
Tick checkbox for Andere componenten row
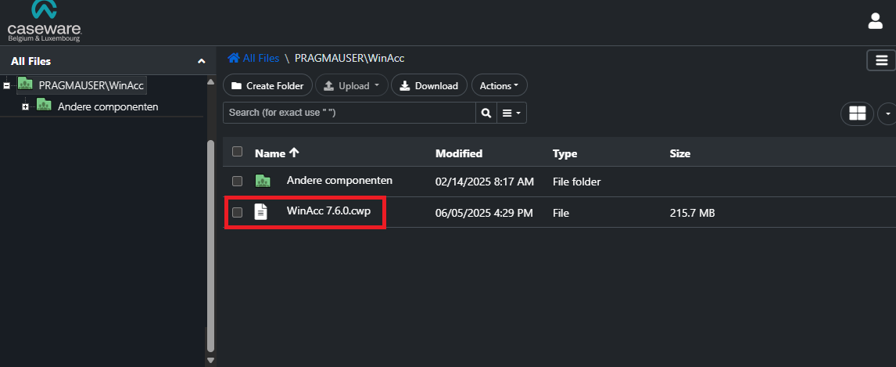click(x=237, y=182)
